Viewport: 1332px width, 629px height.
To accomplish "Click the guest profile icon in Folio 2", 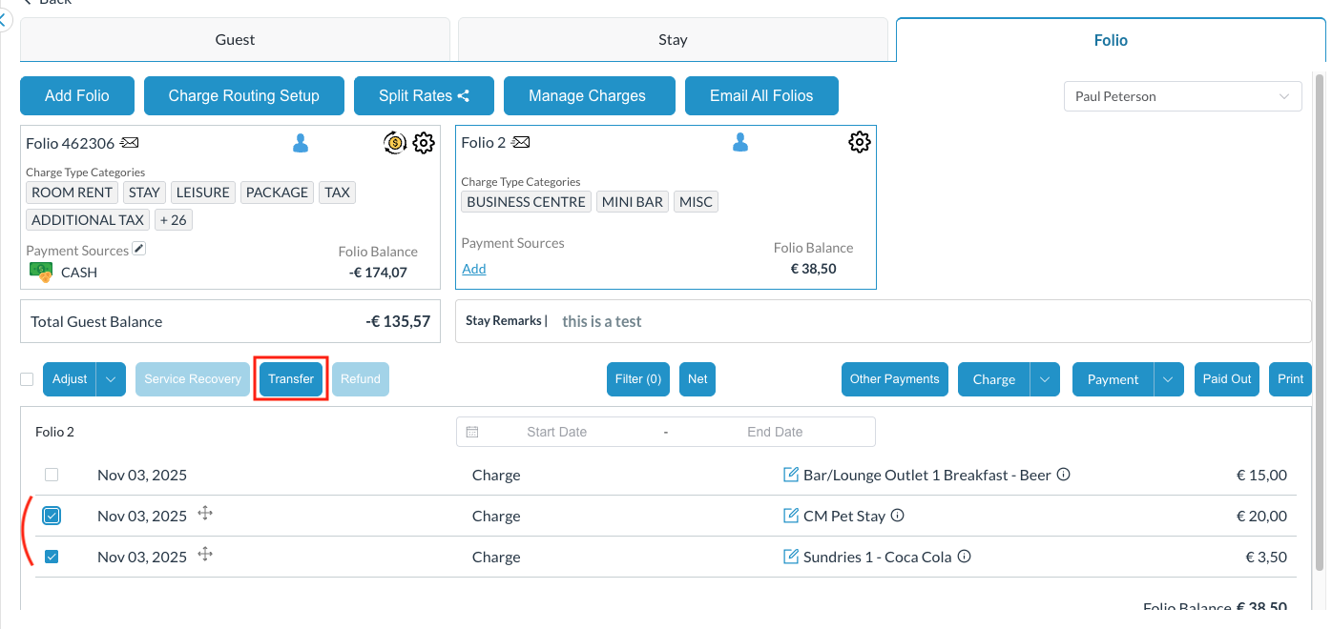I will click(739, 143).
